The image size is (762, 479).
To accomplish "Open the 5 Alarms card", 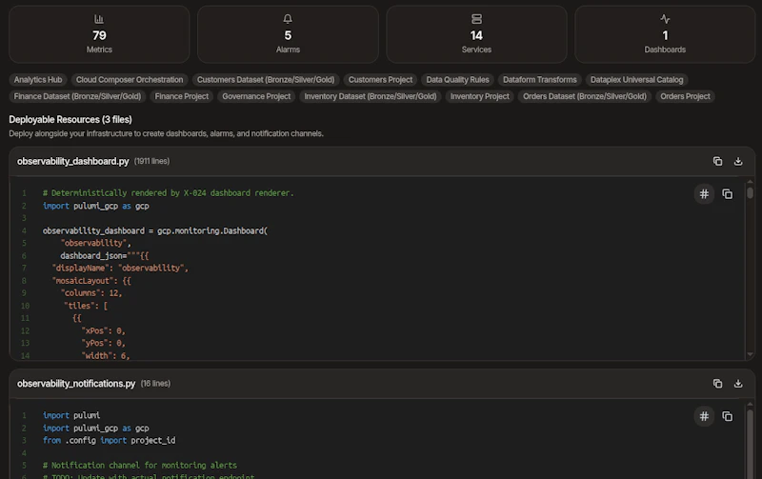I will pyautogui.click(x=288, y=34).
